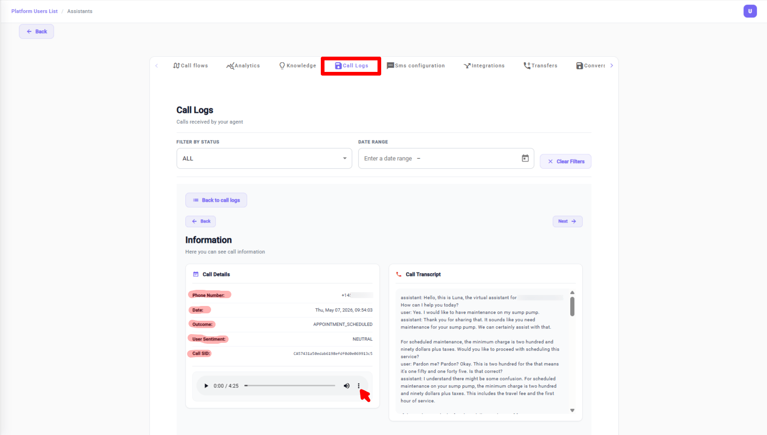
Task: Go to previous call with Back button
Action: click(x=201, y=221)
